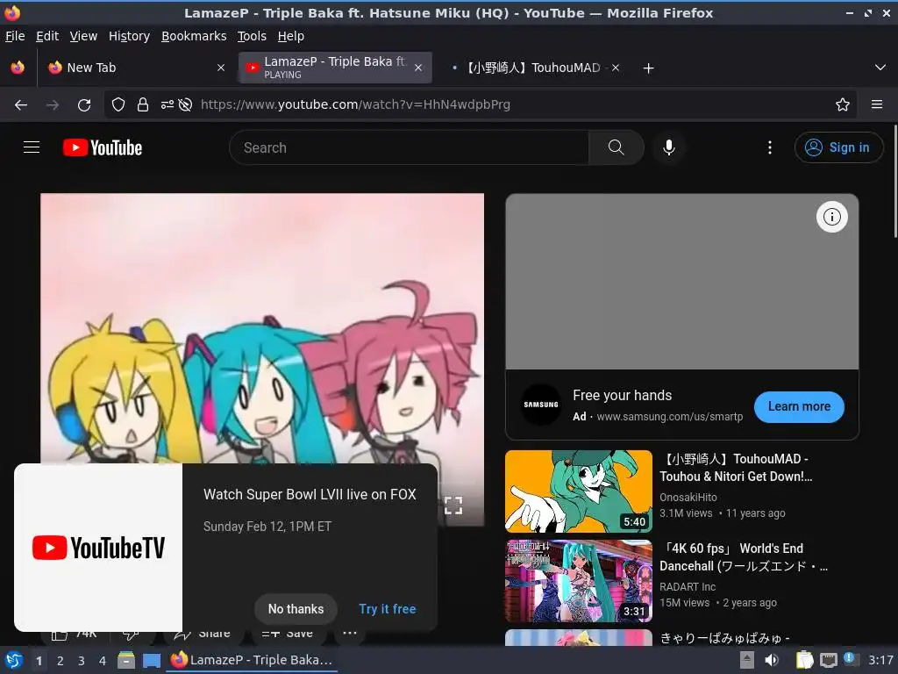This screenshot has width=898, height=674.
Task: Open the system start menu icon
Action: pos(14,660)
